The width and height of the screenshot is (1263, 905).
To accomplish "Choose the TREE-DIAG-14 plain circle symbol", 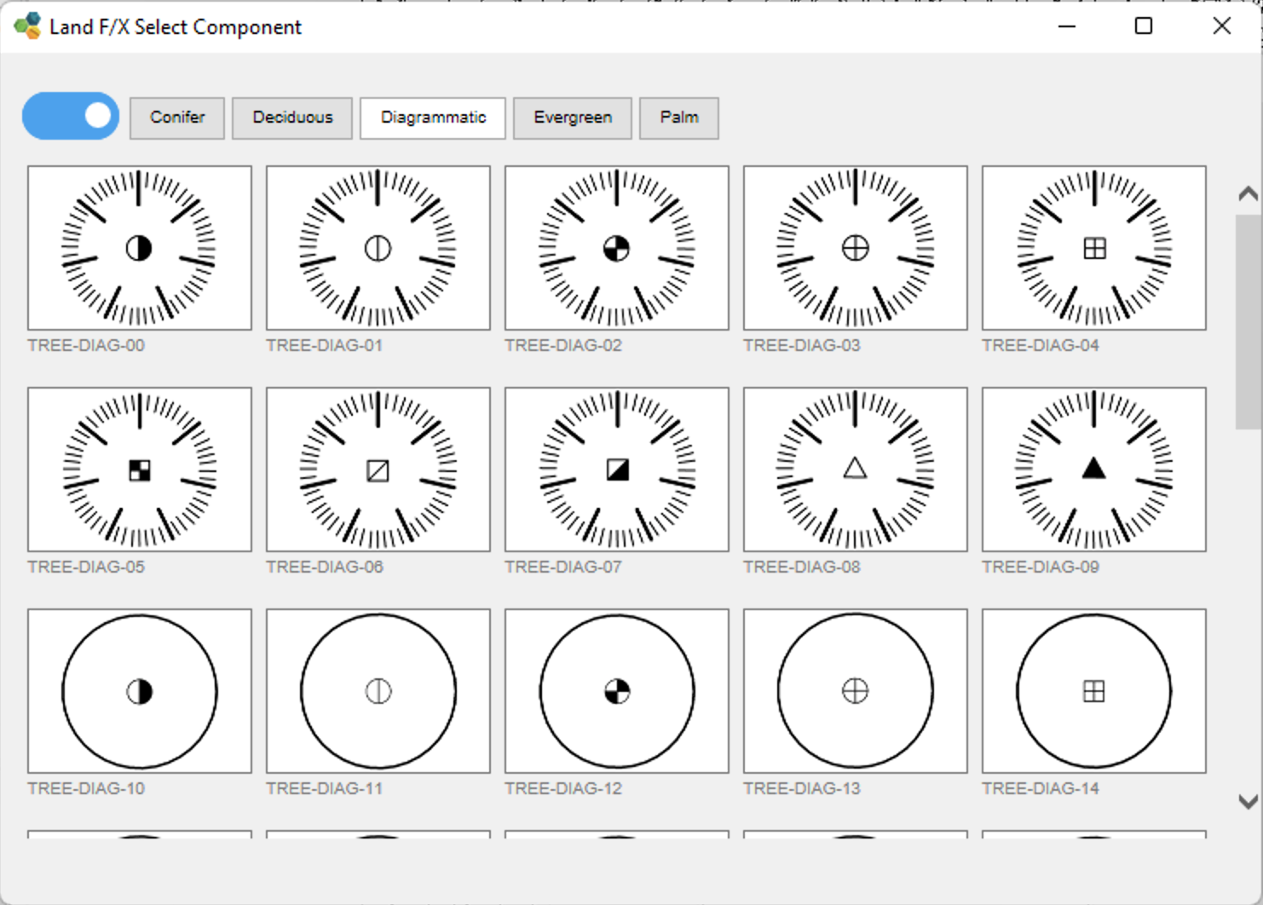I will click(x=1094, y=691).
